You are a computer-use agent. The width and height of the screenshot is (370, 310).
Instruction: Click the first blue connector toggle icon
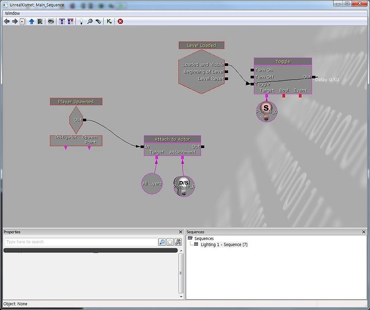pos(62,22)
